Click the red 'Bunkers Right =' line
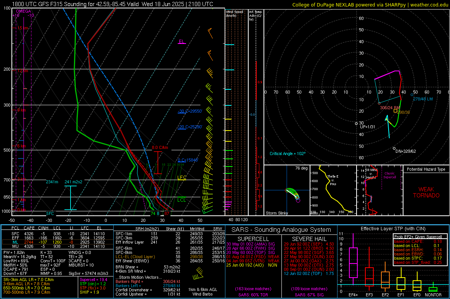 148,281
